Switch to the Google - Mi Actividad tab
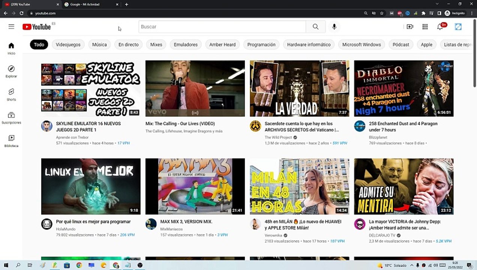 pyautogui.click(x=89, y=4)
